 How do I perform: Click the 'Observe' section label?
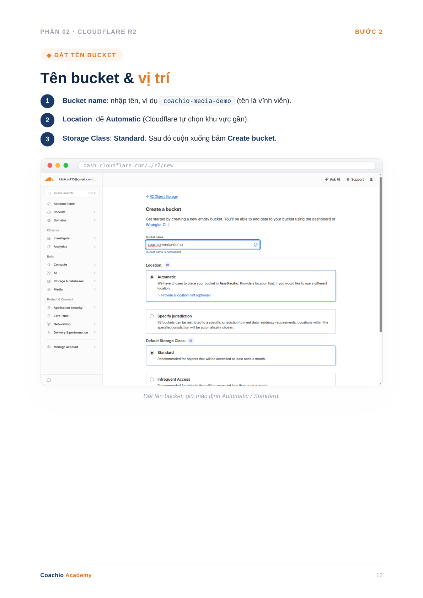53,230
